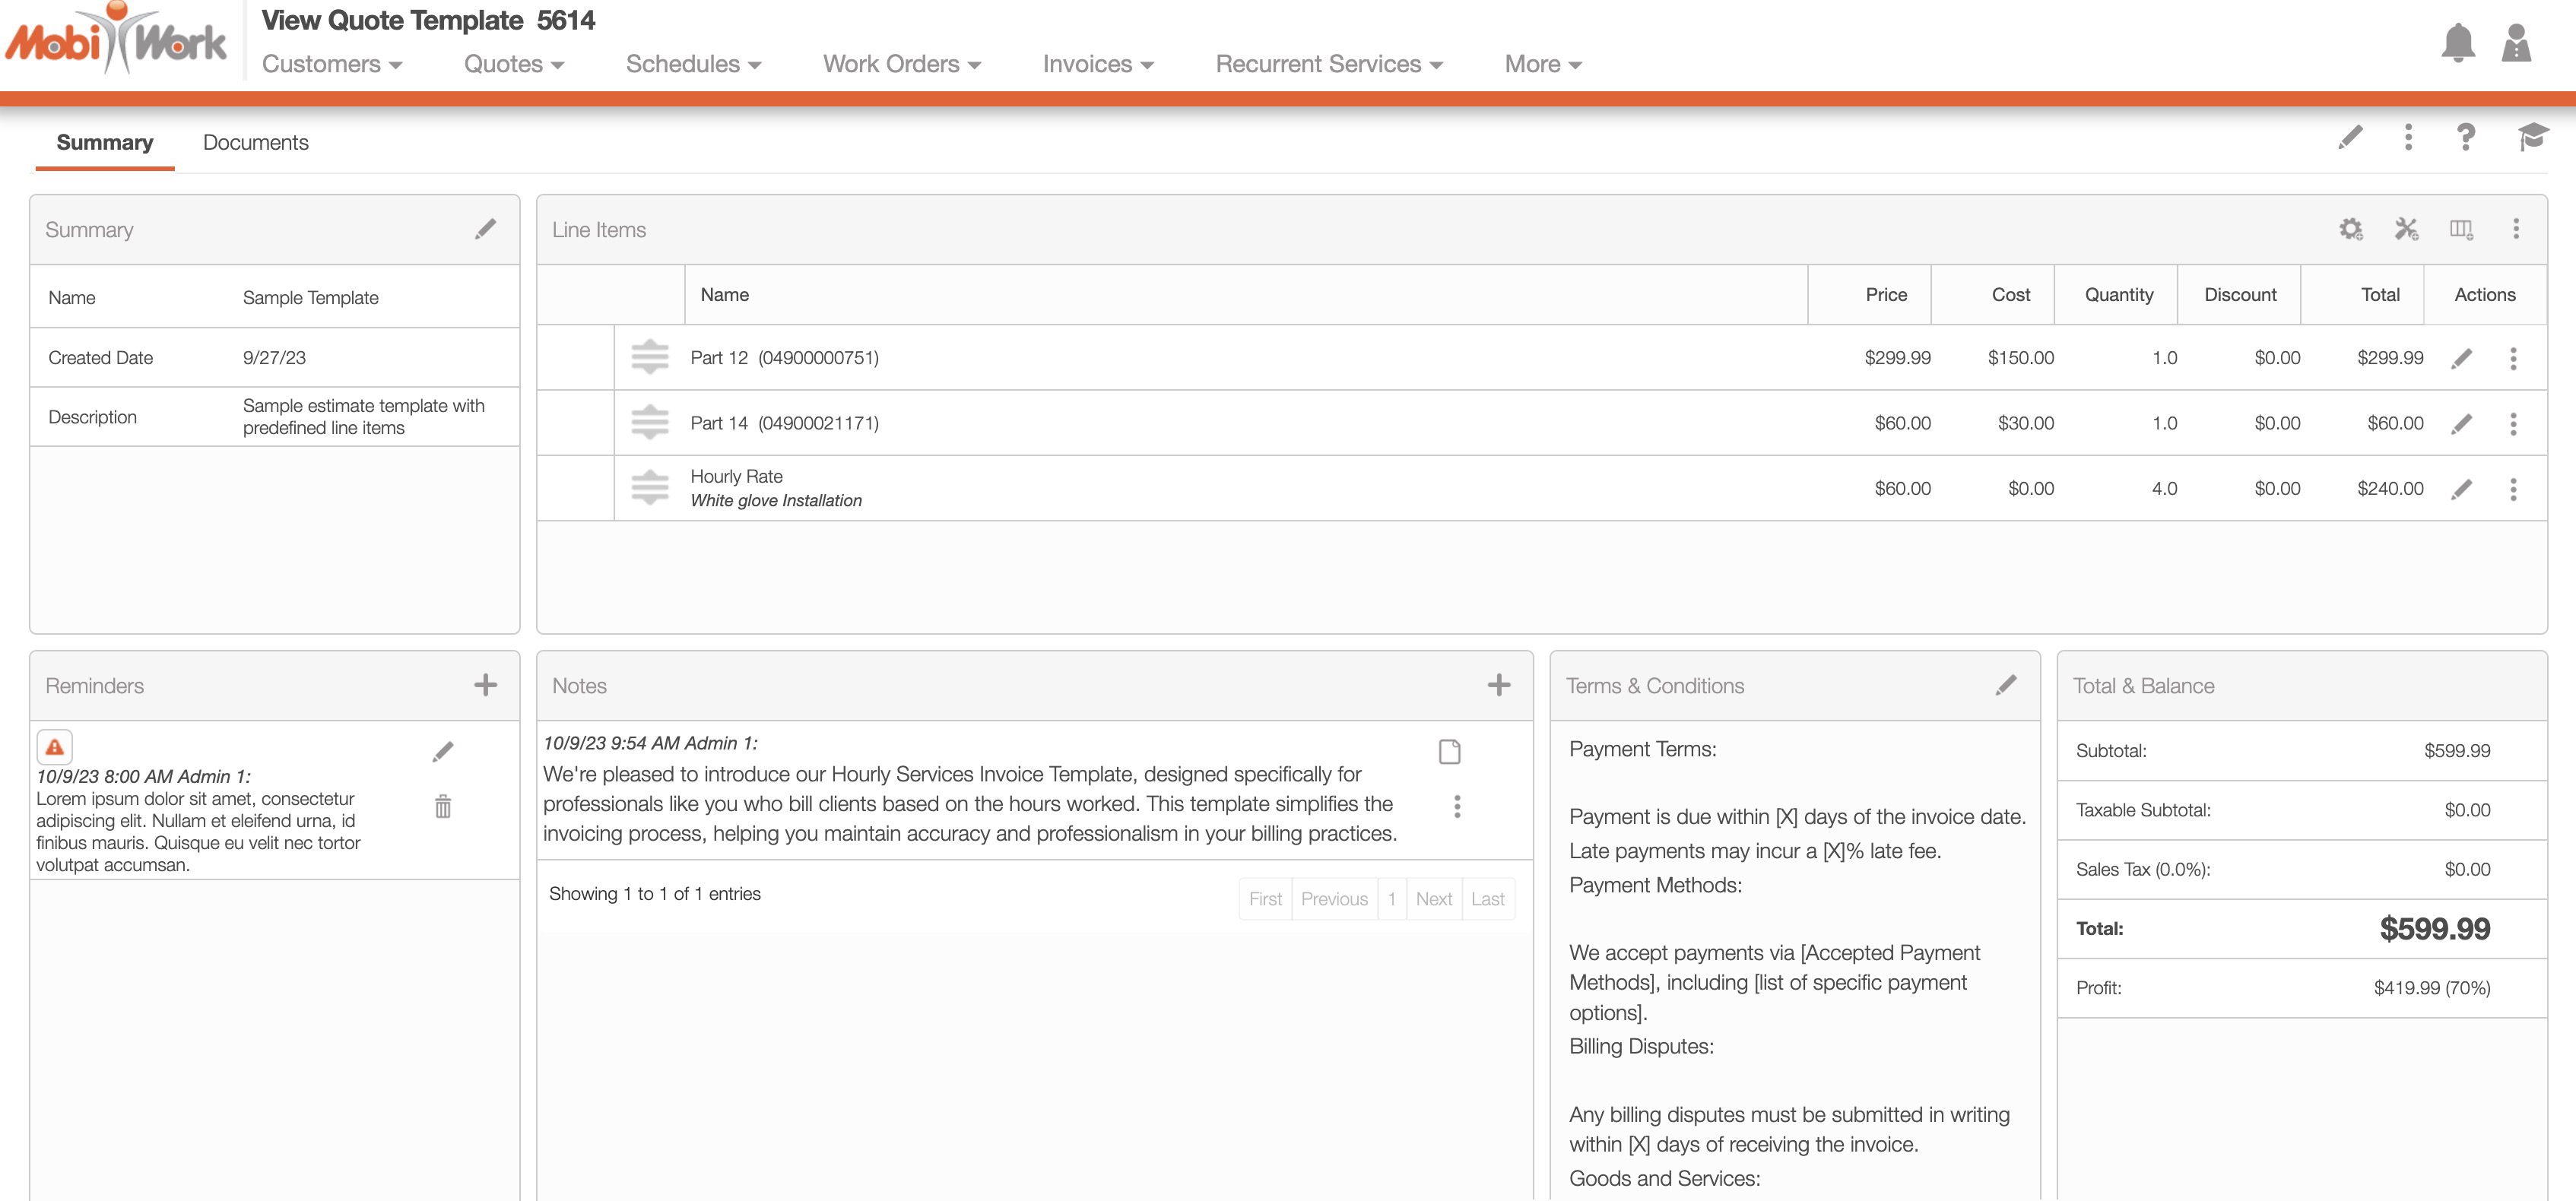
Task: Delete the reminder with the trash icon
Action: [x=443, y=806]
